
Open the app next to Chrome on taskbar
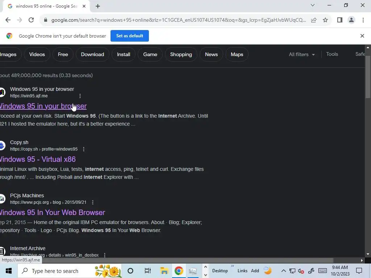point(193,271)
